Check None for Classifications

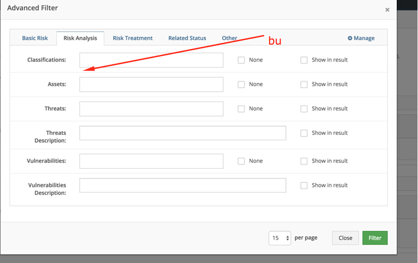(241, 60)
